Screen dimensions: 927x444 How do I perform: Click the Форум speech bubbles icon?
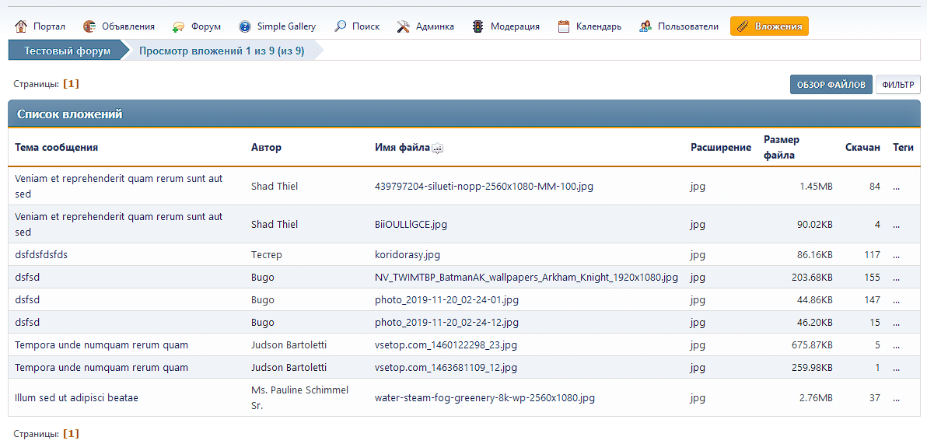pyautogui.click(x=179, y=26)
